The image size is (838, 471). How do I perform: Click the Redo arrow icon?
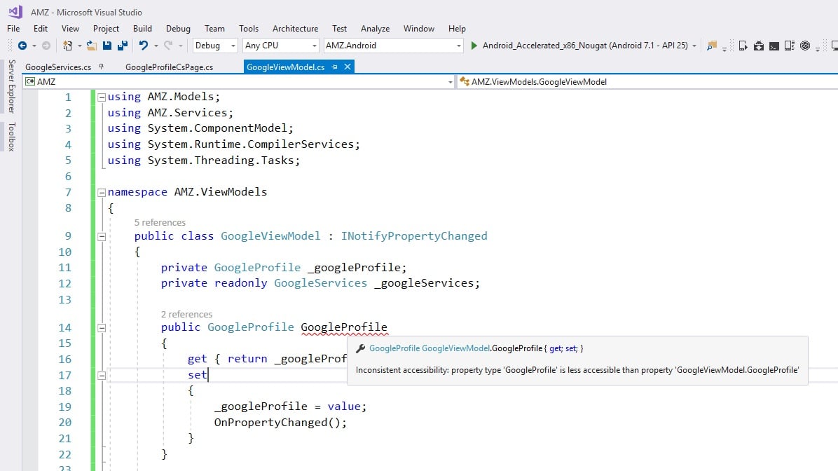tap(168, 46)
